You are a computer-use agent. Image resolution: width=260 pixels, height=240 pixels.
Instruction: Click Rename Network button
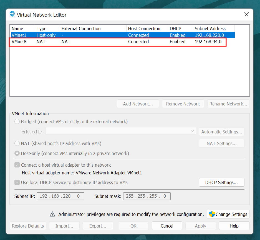[228, 104]
